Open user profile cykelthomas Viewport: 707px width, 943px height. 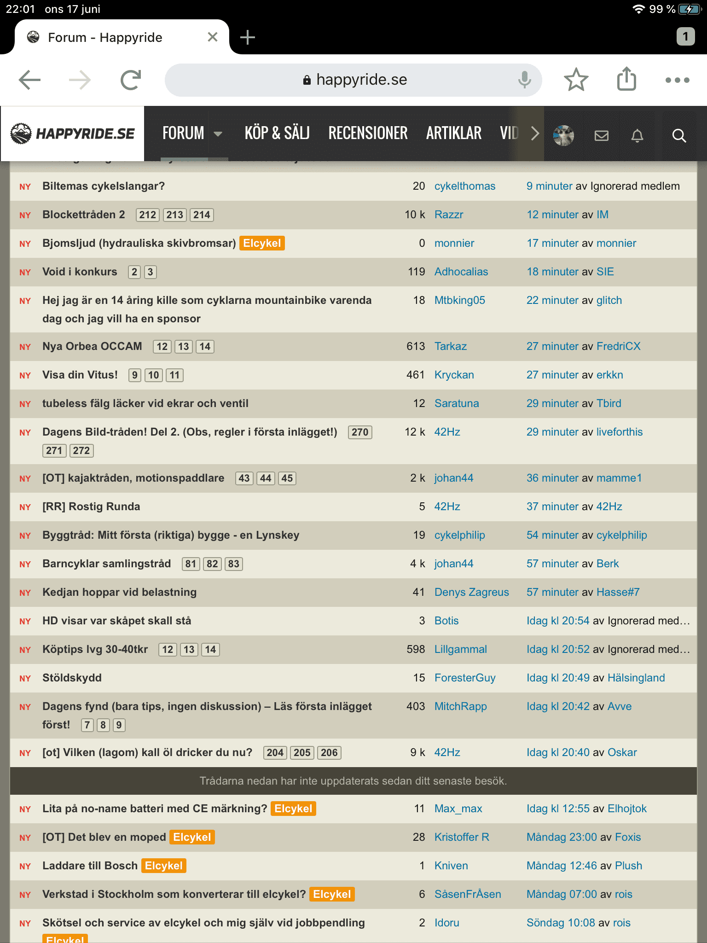coord(465,186)
